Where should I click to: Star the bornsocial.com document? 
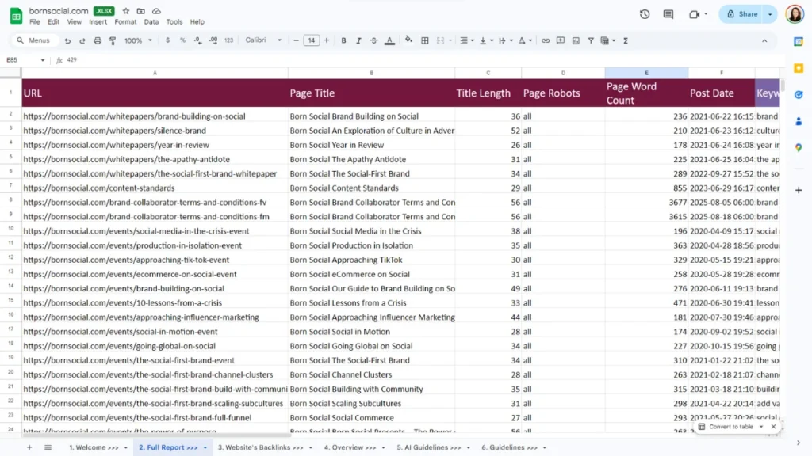point(126,11)
